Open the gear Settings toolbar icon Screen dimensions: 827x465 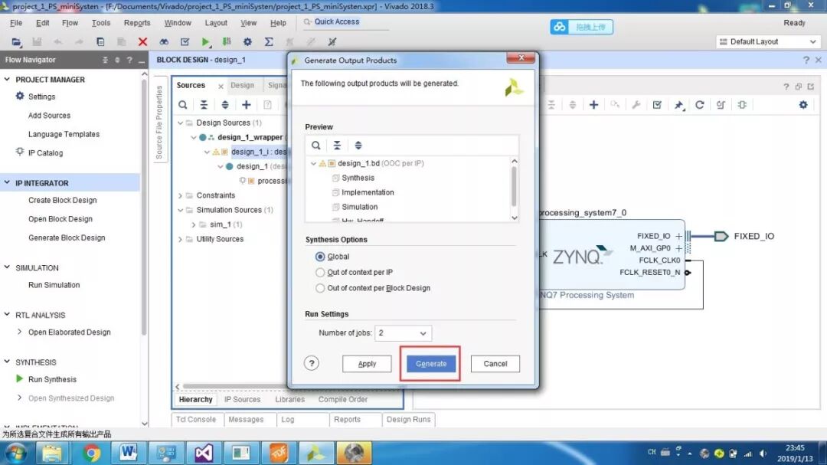247,41
